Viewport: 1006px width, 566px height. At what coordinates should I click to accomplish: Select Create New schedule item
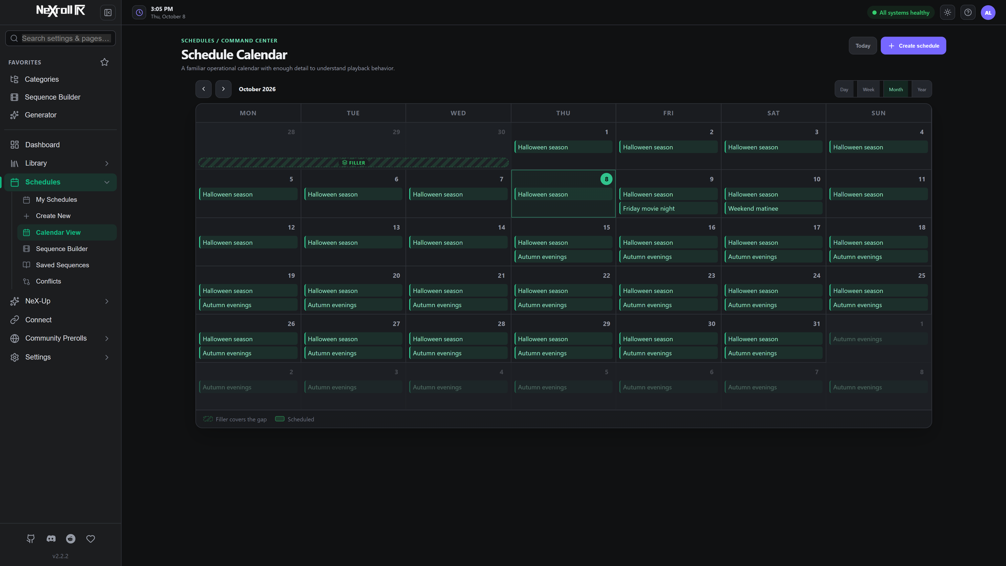pyautogui.click(x=67, y=216)
